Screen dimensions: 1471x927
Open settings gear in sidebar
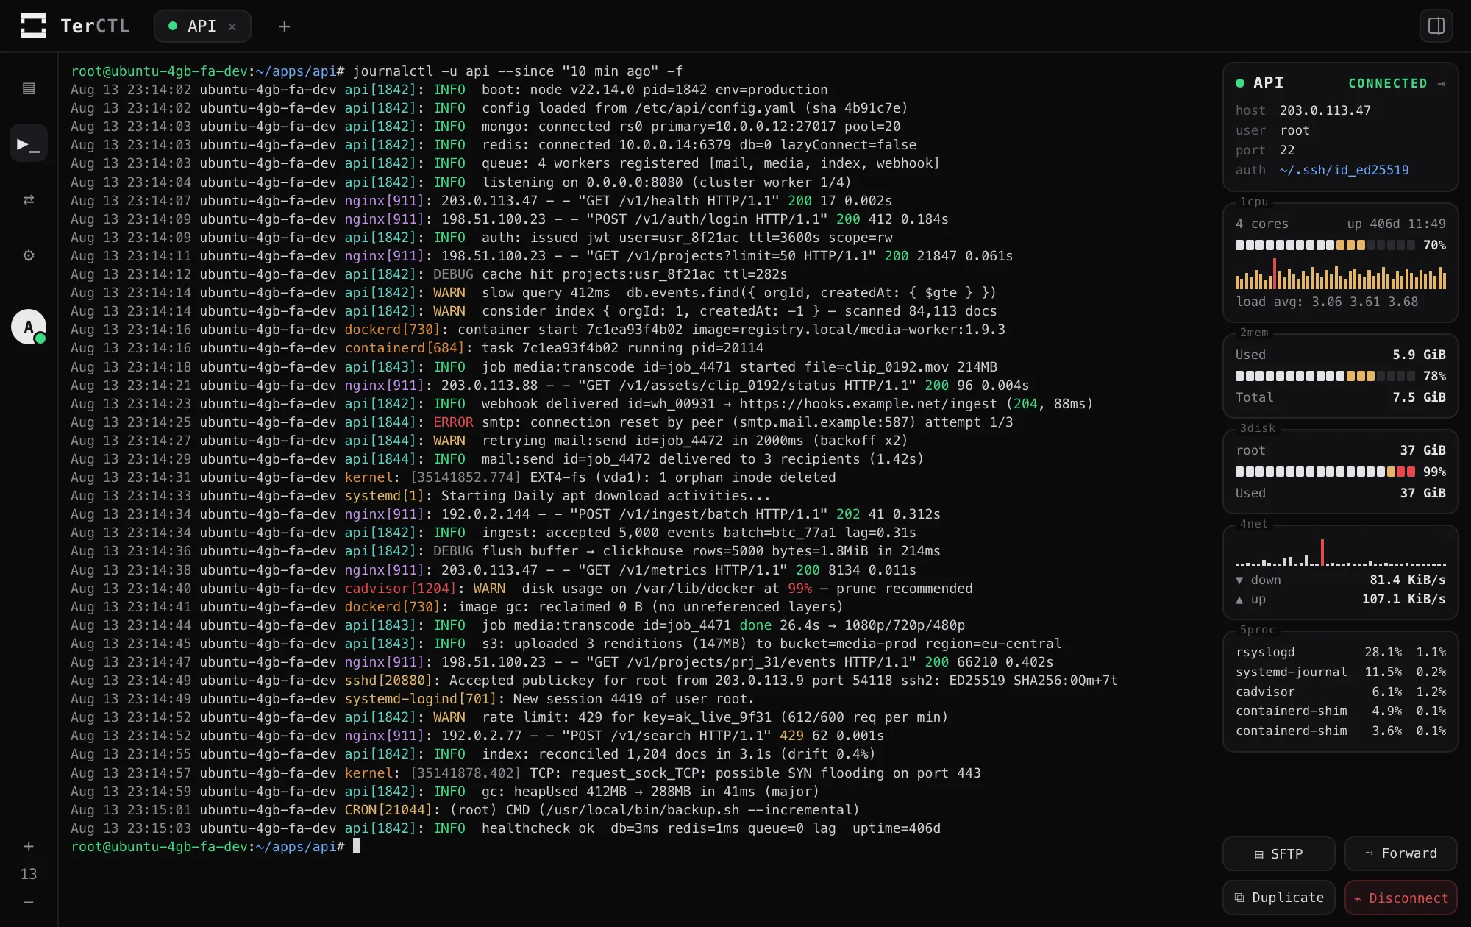[x=29, y=255]
